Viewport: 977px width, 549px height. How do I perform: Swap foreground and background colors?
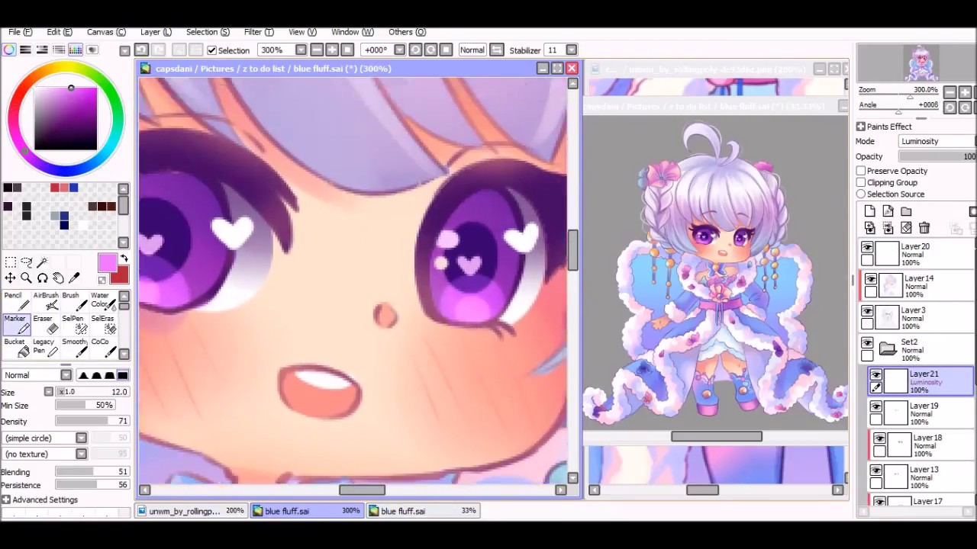click(124, 259)
